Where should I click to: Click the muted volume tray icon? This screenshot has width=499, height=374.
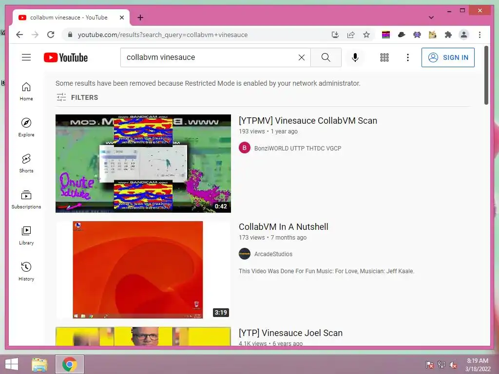coord(453,364)
